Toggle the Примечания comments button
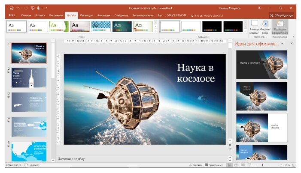The width and height of the screenshot is (301, 173). (214, 165)
